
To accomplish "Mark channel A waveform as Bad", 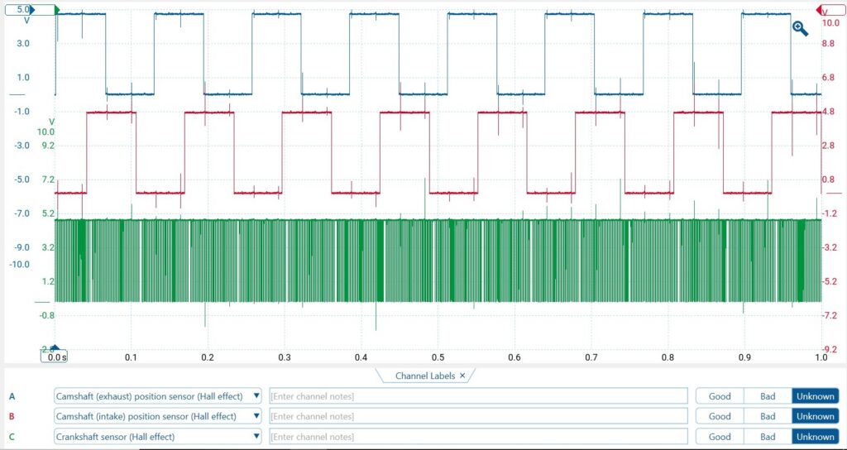I will point(768,396).
